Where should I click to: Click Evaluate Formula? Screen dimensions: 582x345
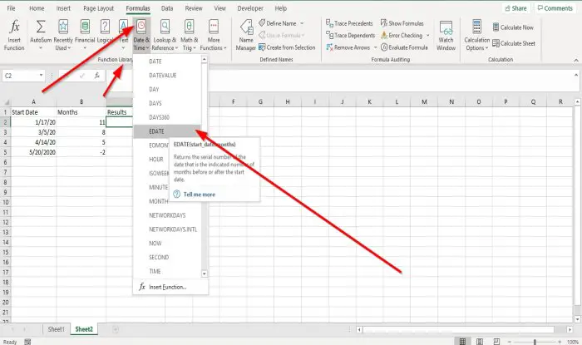(x=404, y=47)
